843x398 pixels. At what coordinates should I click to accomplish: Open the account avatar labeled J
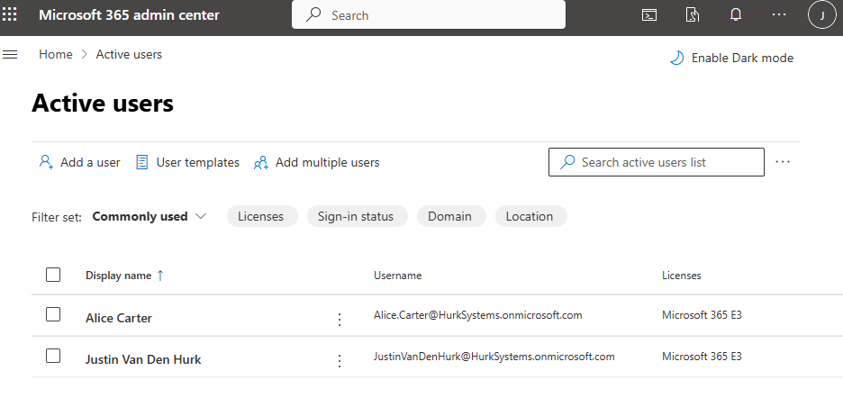coord(822,15)
